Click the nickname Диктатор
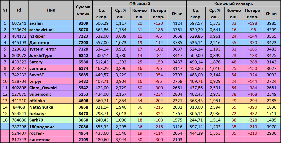 (39, 43)
